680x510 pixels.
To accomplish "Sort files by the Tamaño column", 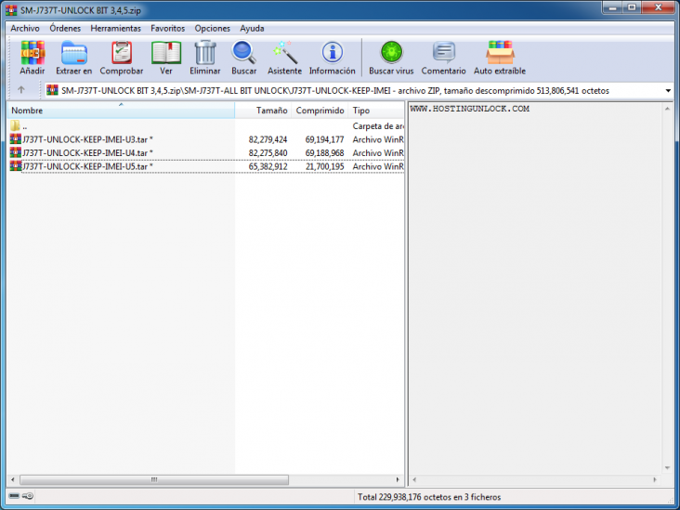I will [x=263, y=111].
